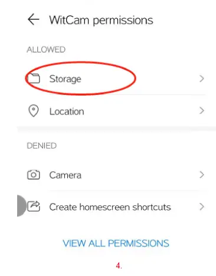Click the DENIED section header

(42, 146)
